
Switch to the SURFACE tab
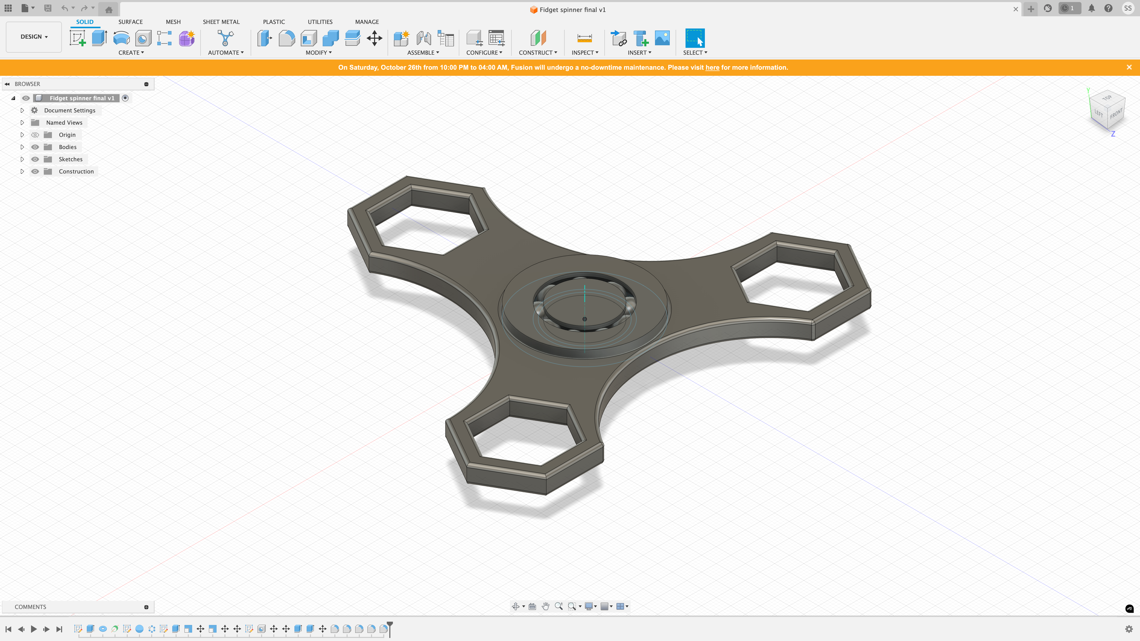130,22
